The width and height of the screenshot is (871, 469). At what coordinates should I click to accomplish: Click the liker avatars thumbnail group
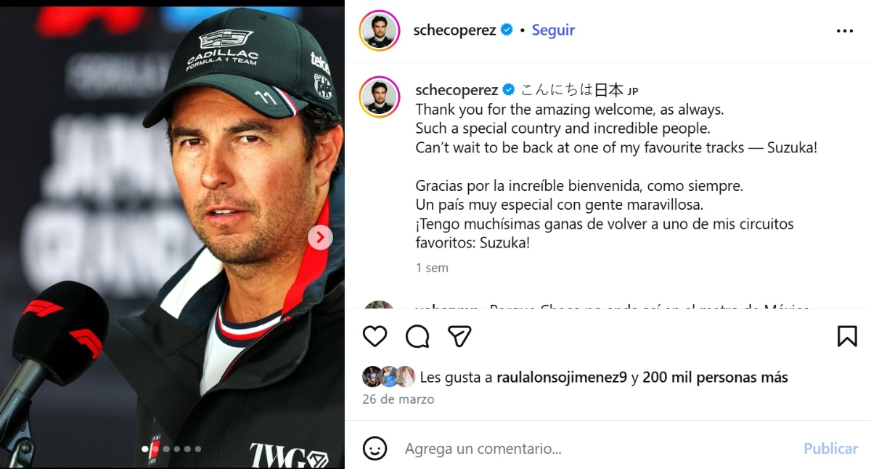click(x=389, y=377)
